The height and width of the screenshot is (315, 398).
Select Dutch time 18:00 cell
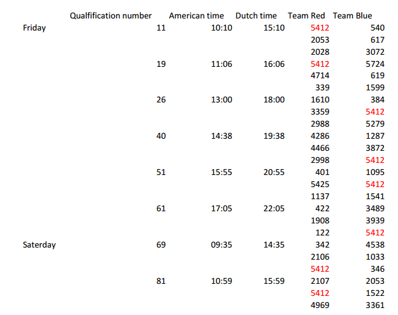click(274, 100)
